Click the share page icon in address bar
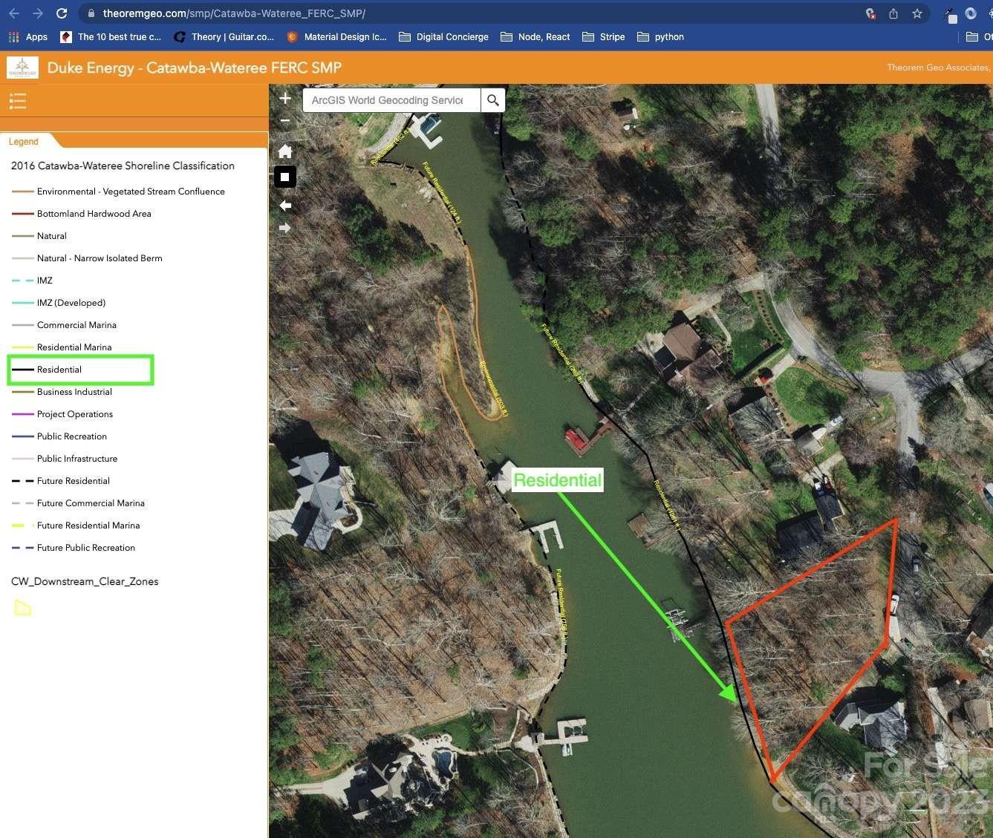 click(893, 13)
